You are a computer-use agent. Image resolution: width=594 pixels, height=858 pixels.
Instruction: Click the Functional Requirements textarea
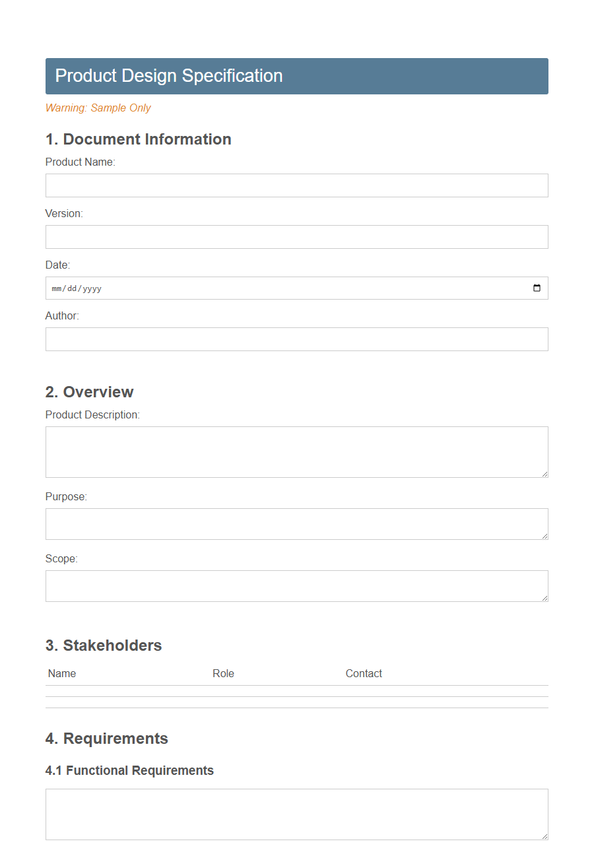tap(296, 814)
